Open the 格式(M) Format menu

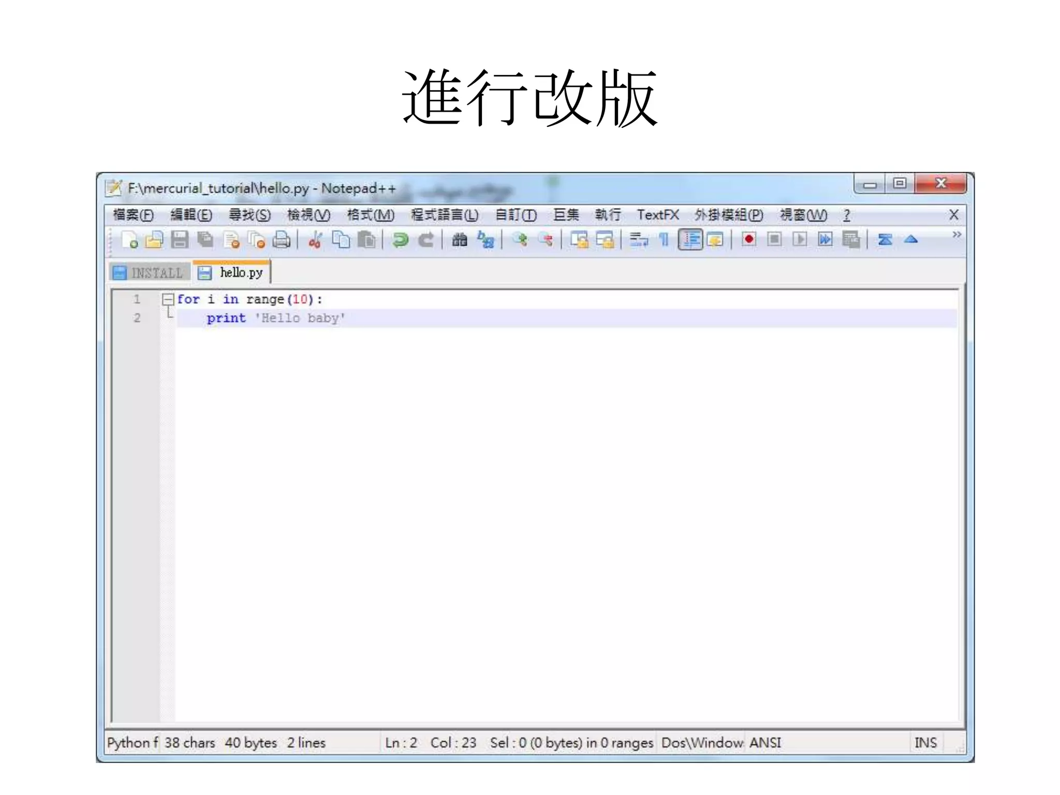371,215
